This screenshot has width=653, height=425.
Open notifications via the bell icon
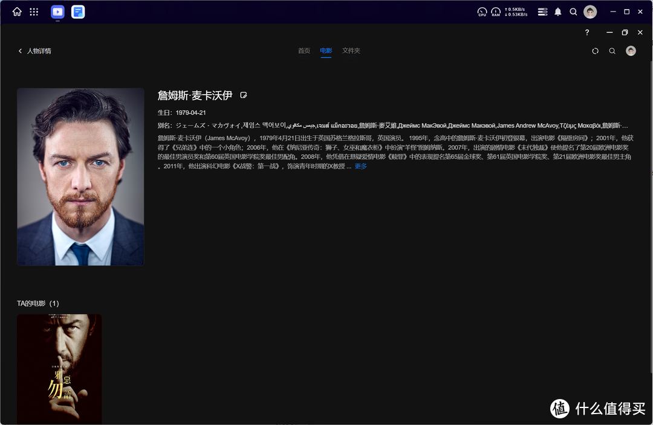tap(557, 11)
